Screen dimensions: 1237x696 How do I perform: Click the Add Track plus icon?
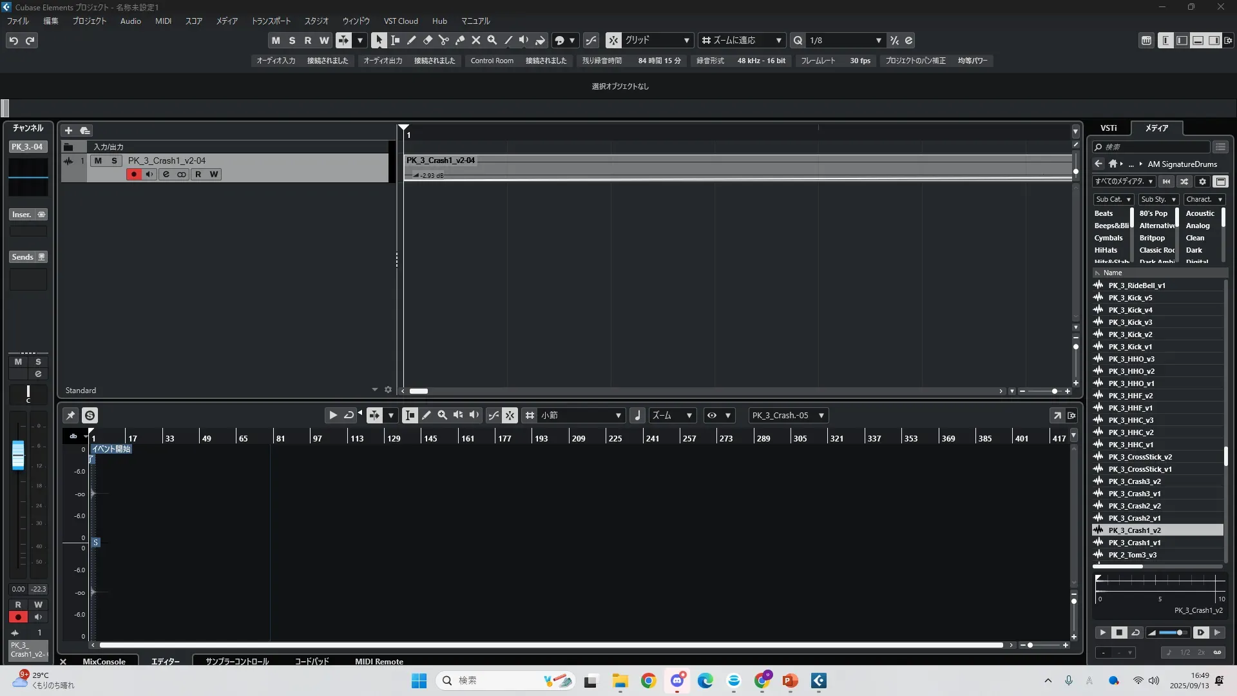click(68, 130)
